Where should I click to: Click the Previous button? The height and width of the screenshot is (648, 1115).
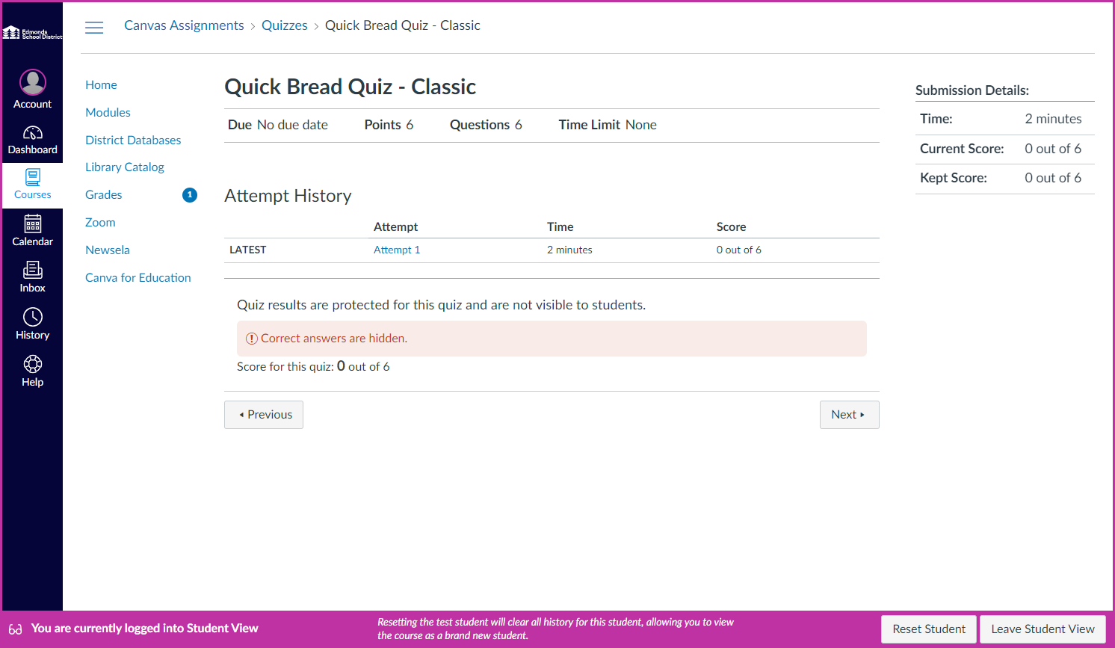(264, 415)
